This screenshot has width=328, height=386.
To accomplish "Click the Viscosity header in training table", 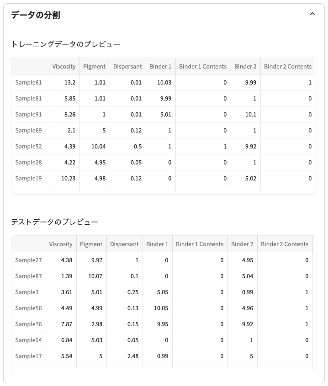I will 64,66.
